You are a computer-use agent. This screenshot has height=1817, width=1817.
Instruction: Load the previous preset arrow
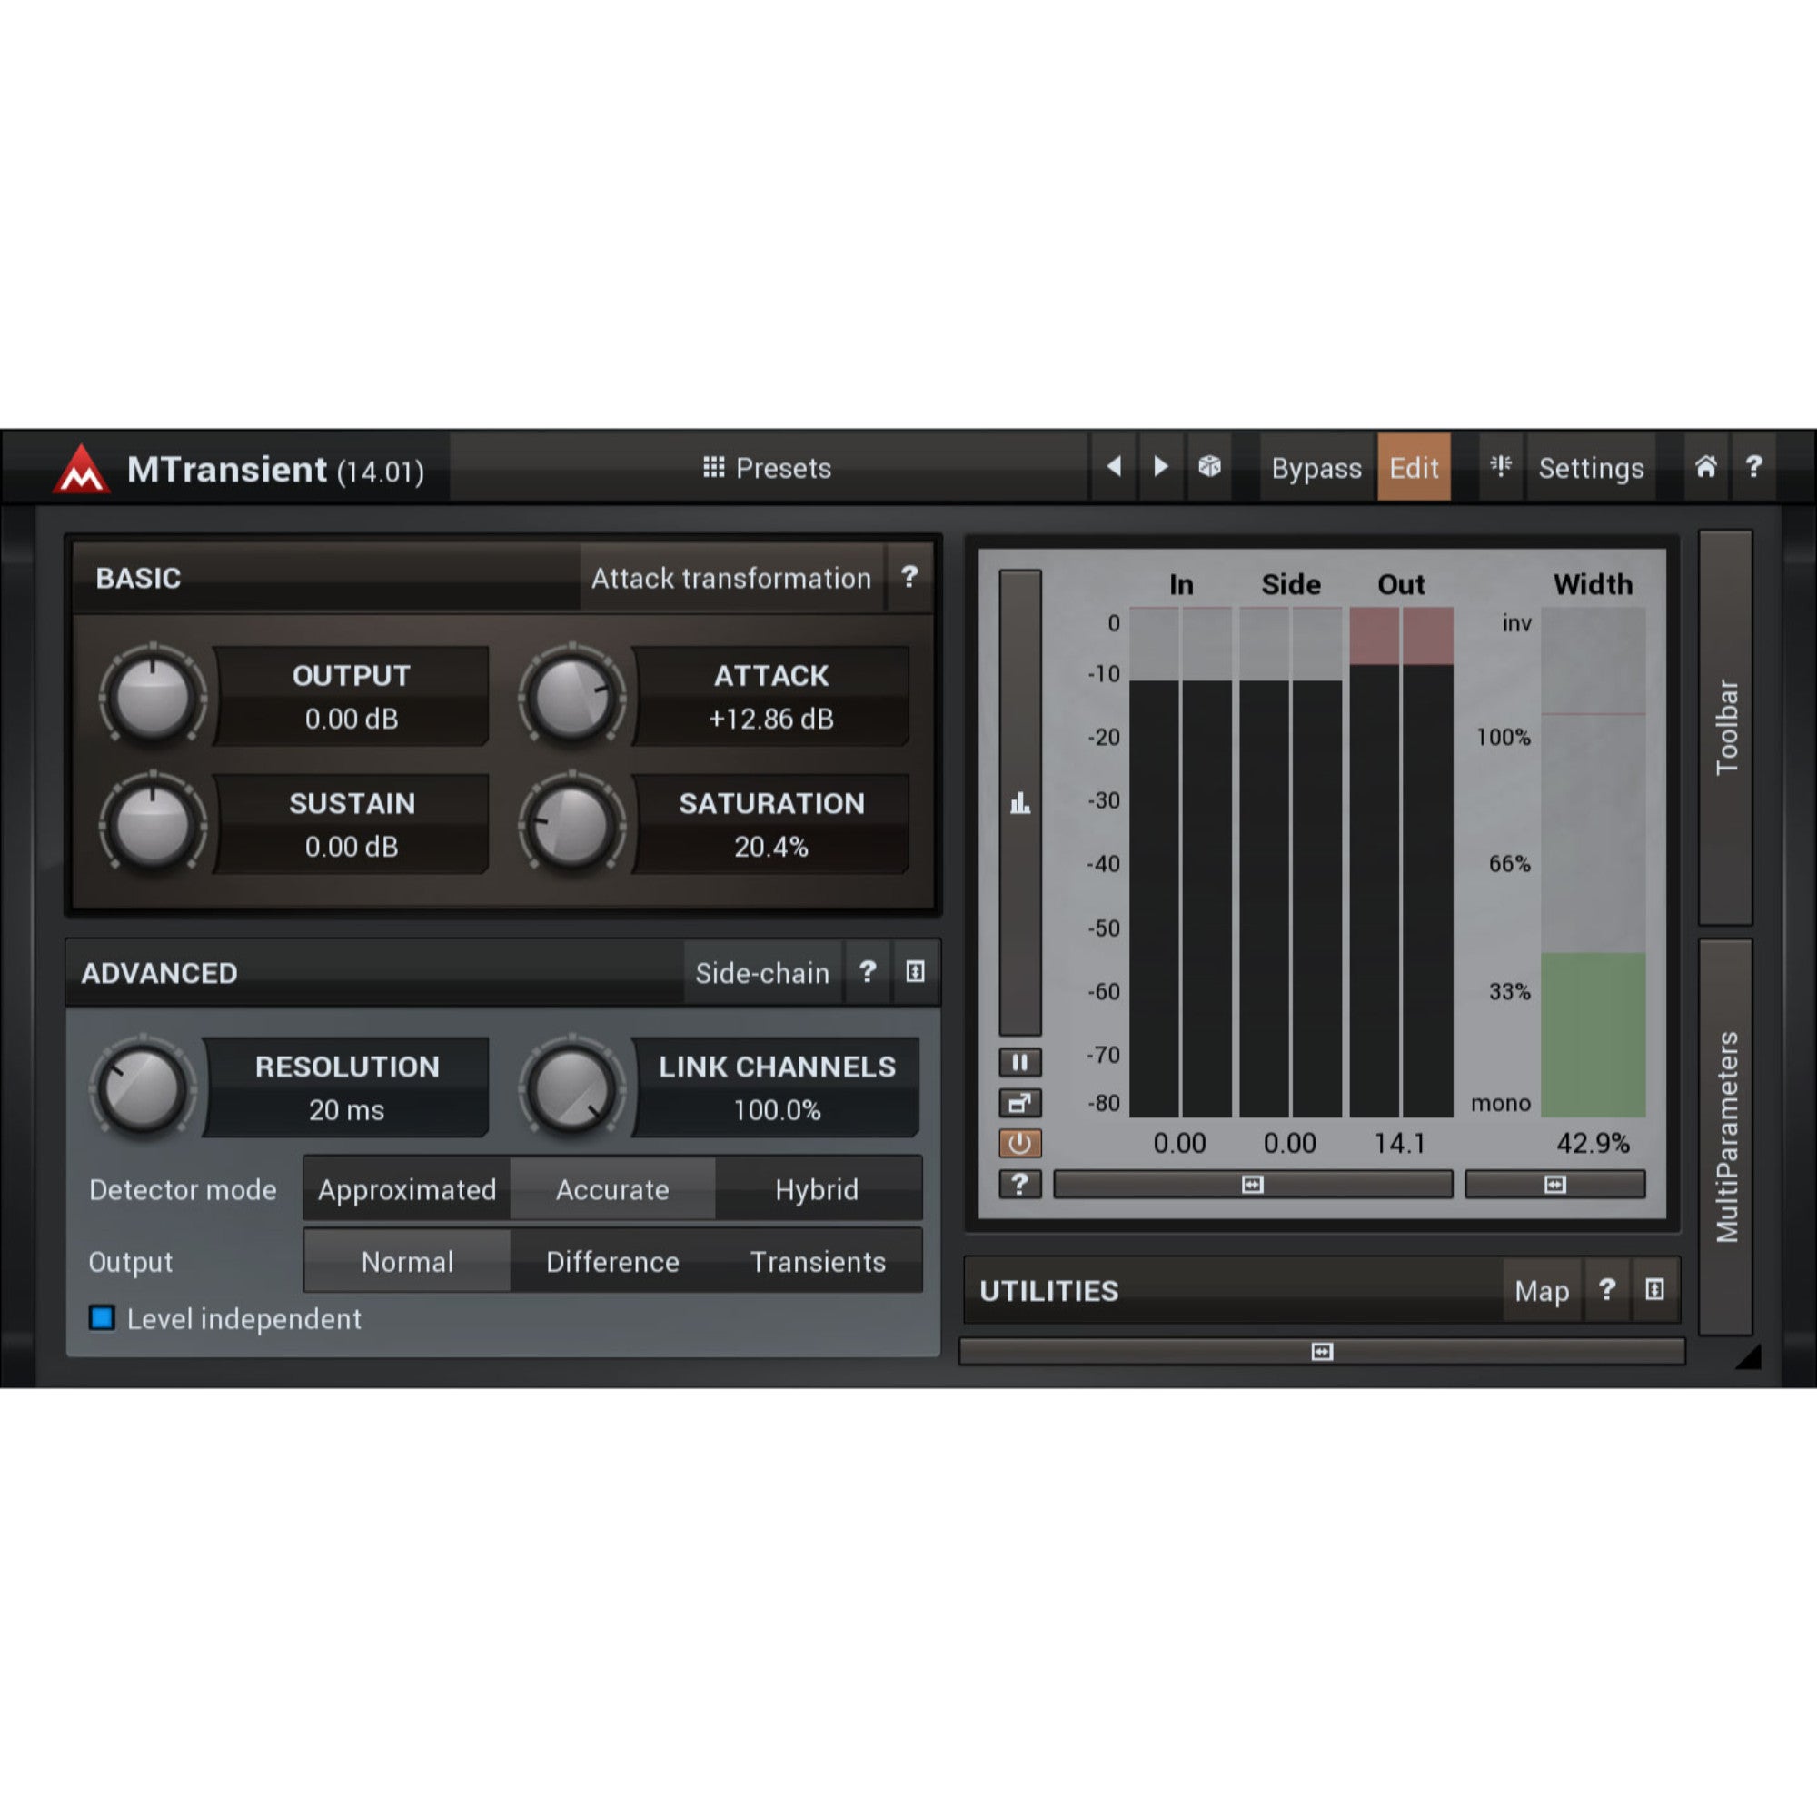(x=1115, y=466)
